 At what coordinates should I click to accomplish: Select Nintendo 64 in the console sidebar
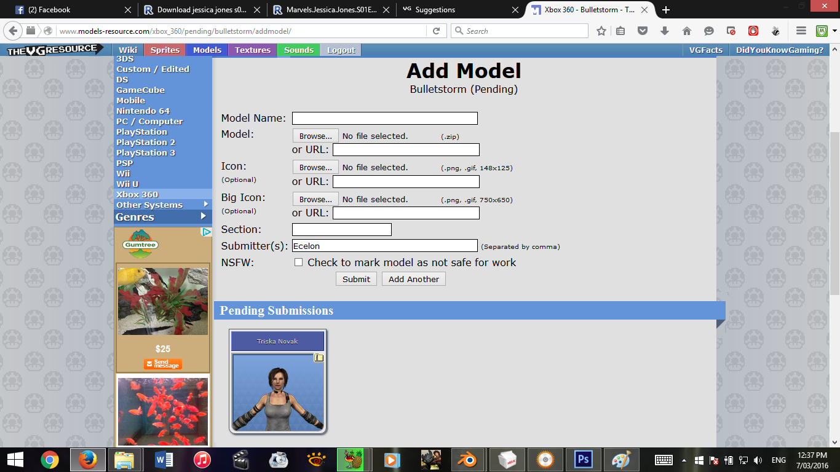[x=143, y=111]
